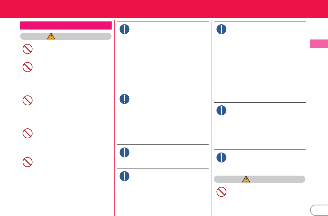Click the top blue exclamation icon in the middle column
The width and height of the screenshot is (328, 216).
pos(125,29)
